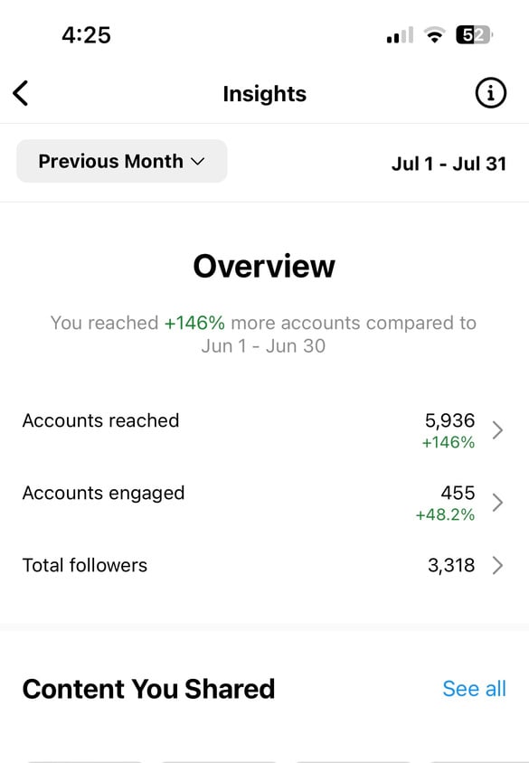Go back using the back arrow
Image resolution: width=529 pixels, height=763 pixels.
click(x=20, y=93)
